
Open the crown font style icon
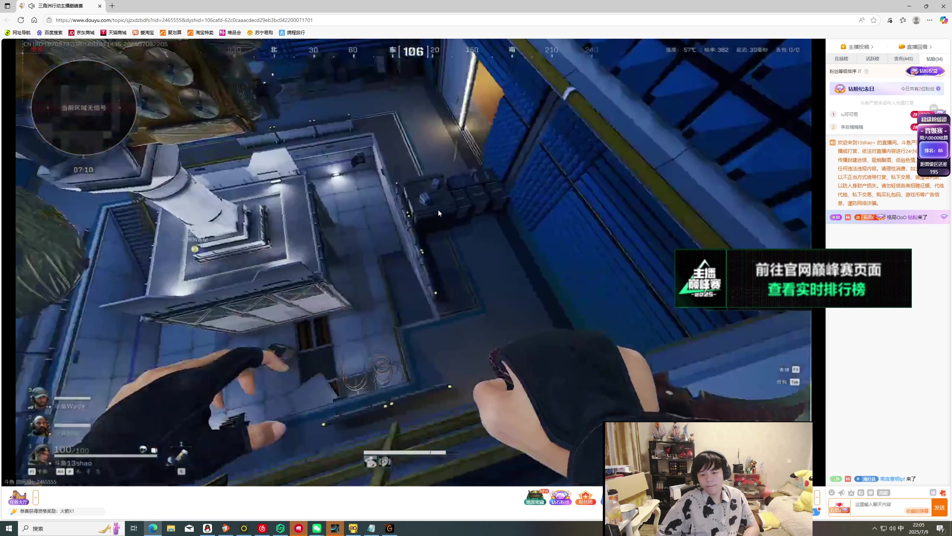[851, 492]
